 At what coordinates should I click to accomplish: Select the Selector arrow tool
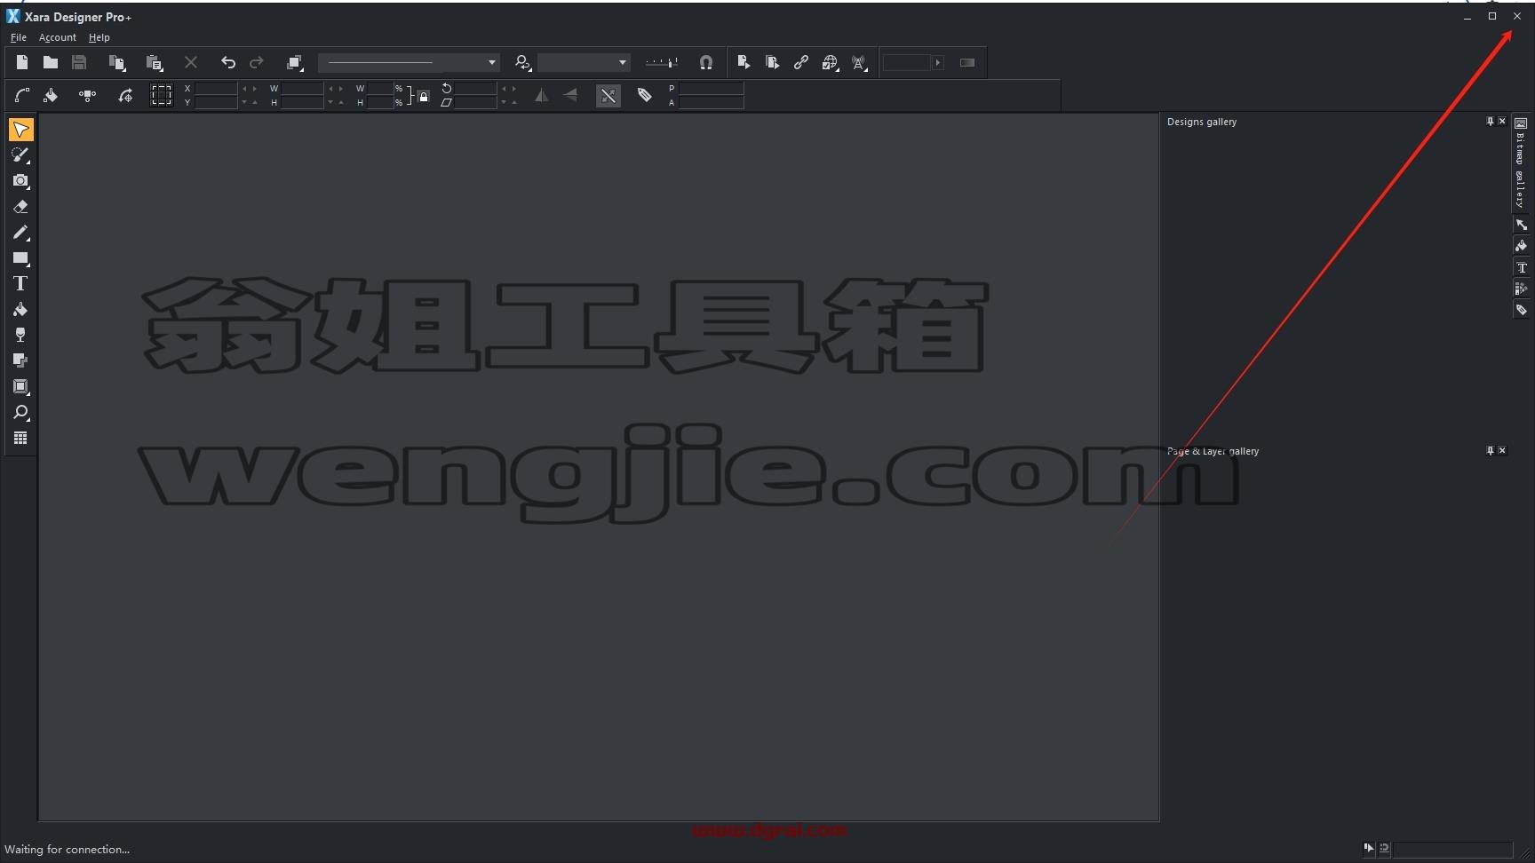(x=20, y=130)
